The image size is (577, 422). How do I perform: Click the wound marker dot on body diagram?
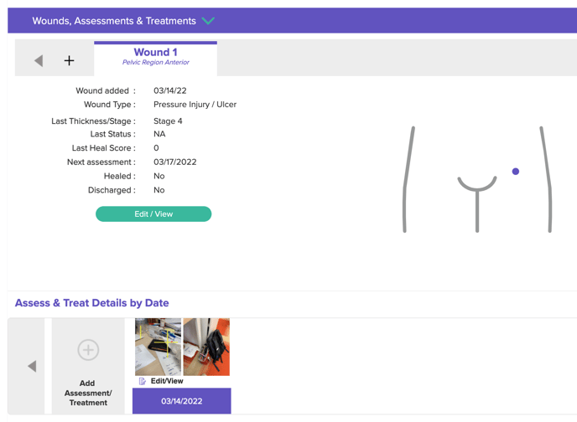pyautogui.click(x=516, y=172)
